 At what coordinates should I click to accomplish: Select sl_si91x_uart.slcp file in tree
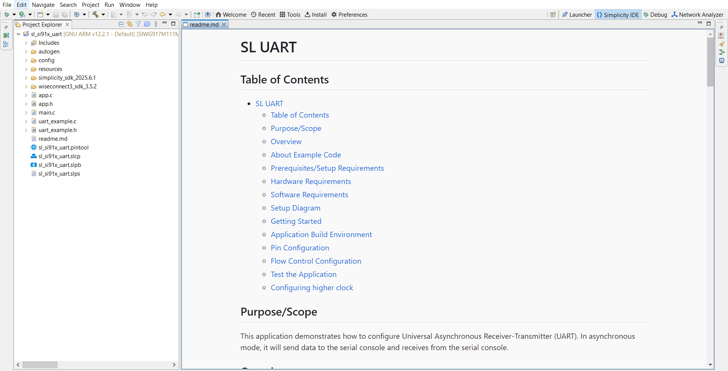[x=60, y=156]
